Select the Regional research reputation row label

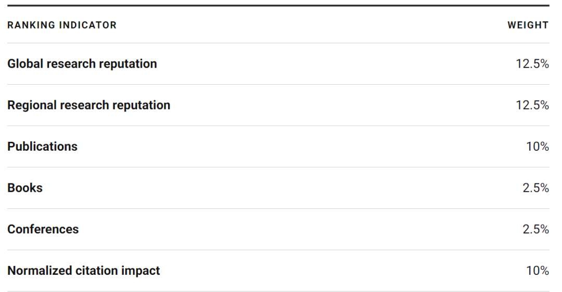point(88,105)
